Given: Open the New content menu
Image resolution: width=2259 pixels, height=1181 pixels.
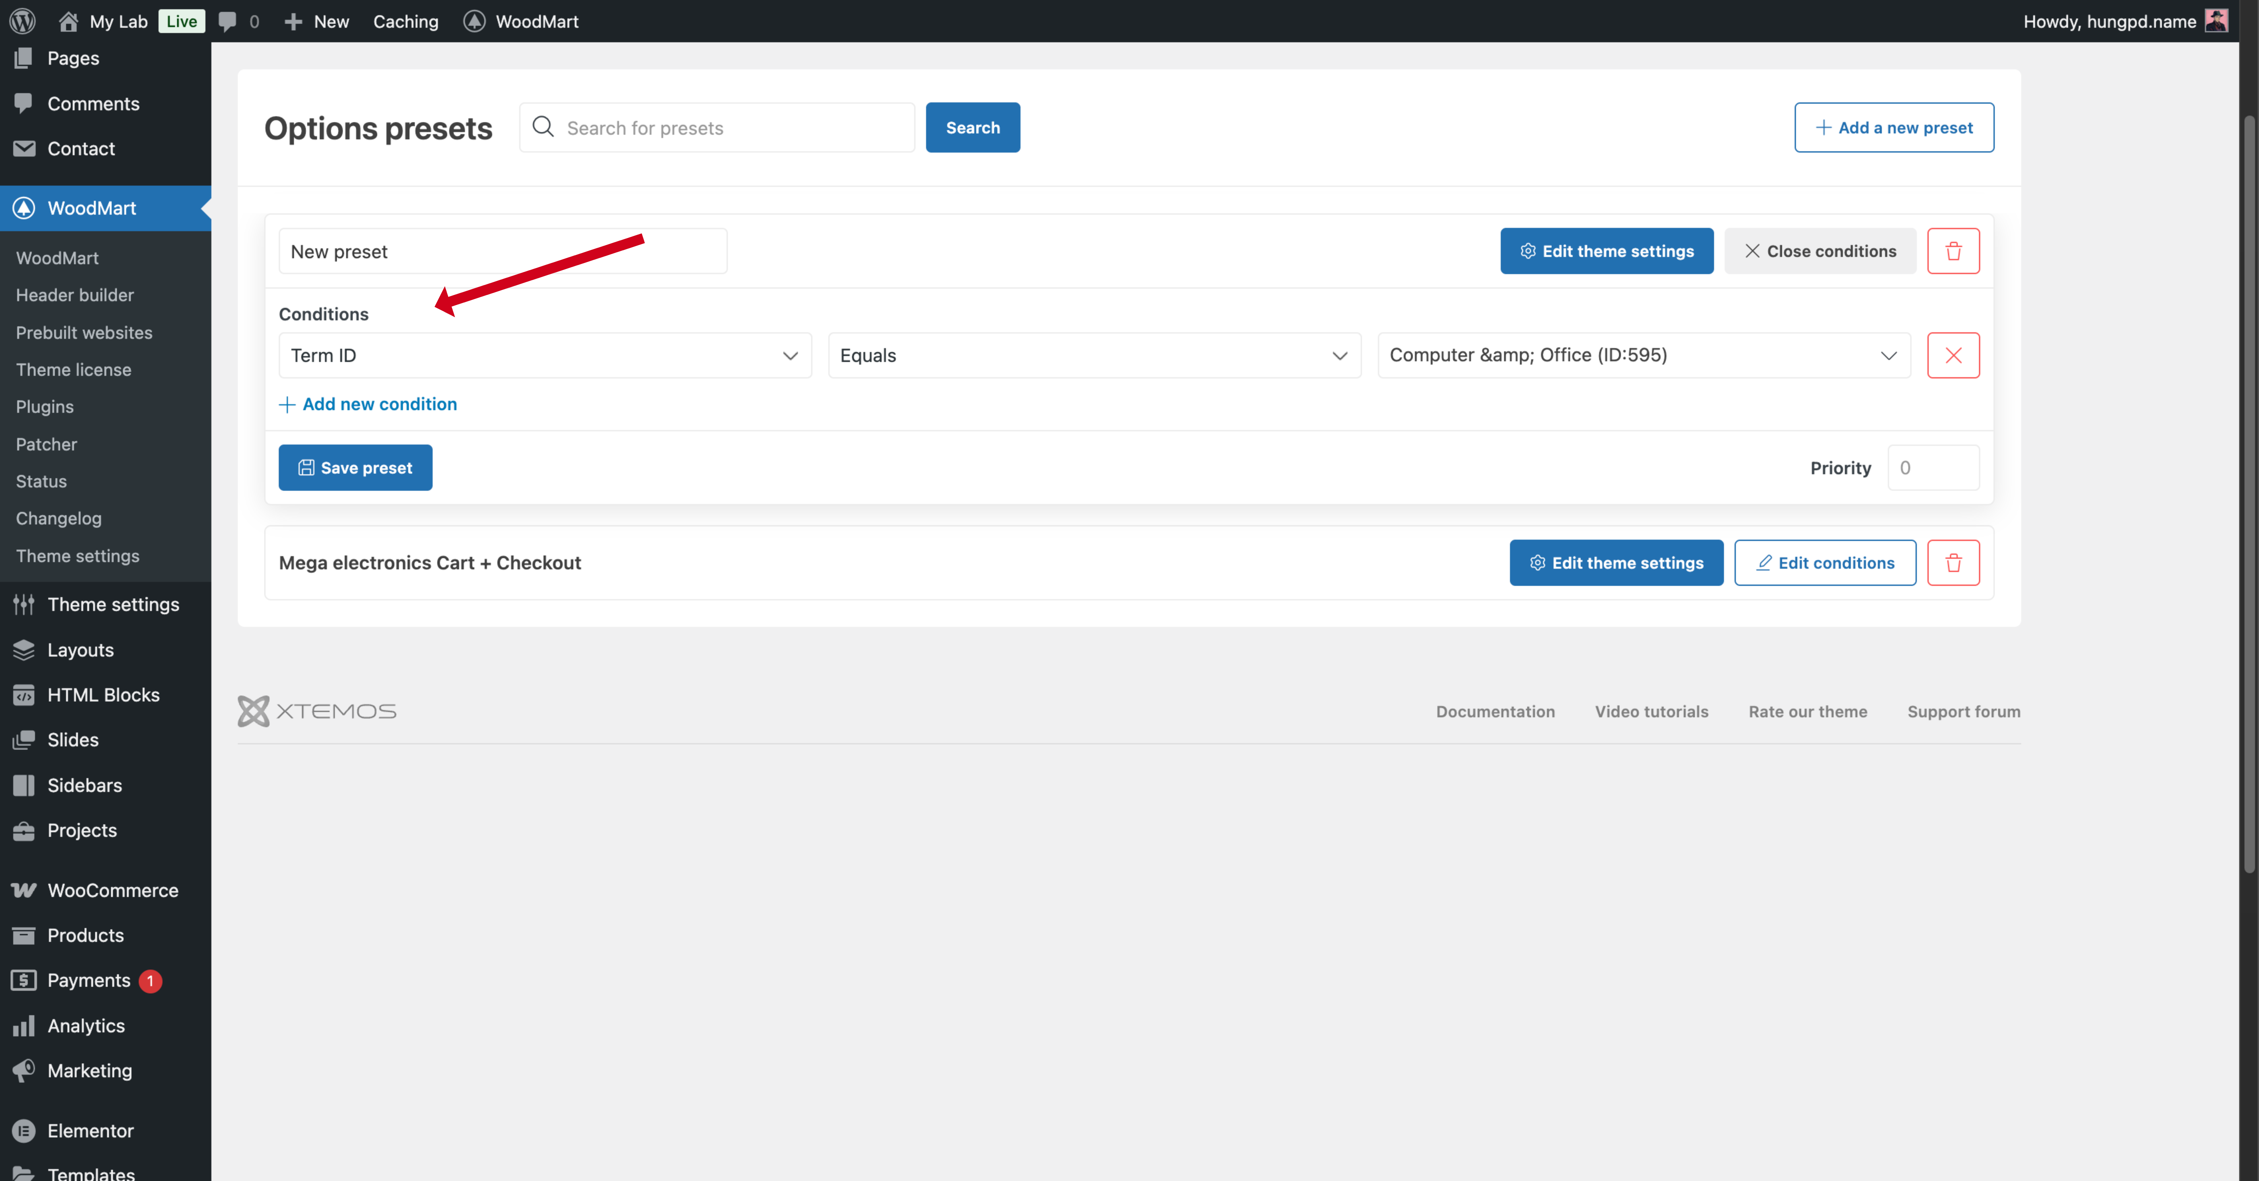Looking at the screenshot, I should coord(317,21).
